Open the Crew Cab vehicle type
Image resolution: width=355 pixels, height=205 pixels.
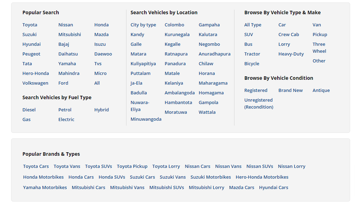(288, 35)
